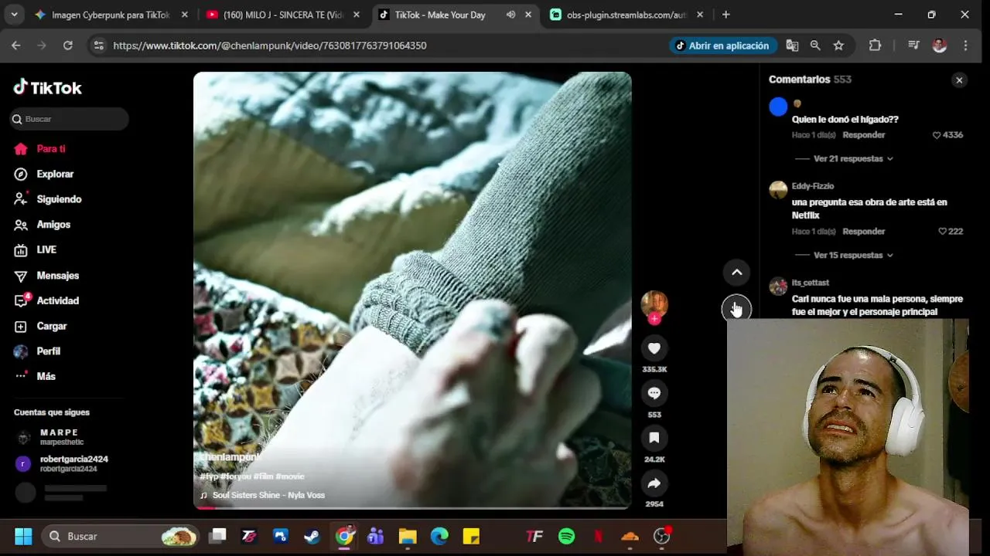Image resolution: width=990 pixels, height=556 pixels.
Task: Open the #fyp hashtag
Action: coord(209,476)
